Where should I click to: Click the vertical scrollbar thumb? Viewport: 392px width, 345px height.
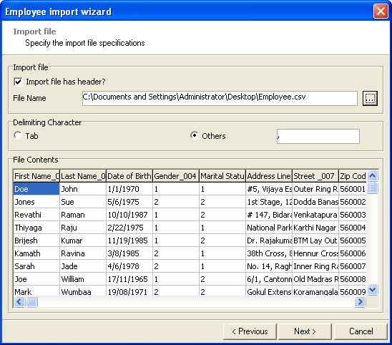373,188
